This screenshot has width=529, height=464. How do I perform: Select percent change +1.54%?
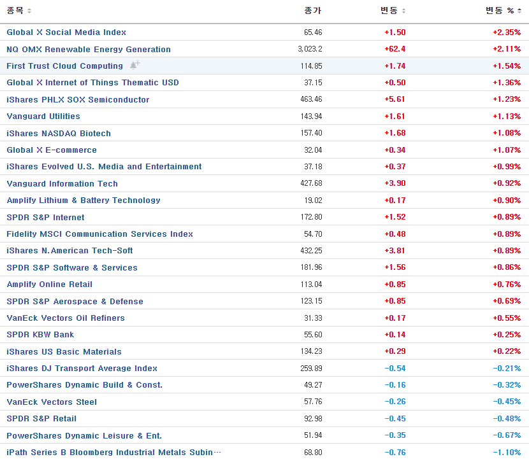click(507, 66)
